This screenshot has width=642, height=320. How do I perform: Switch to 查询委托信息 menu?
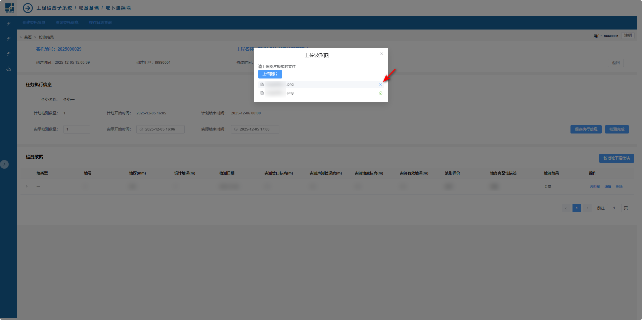click(x=67, y=22)
